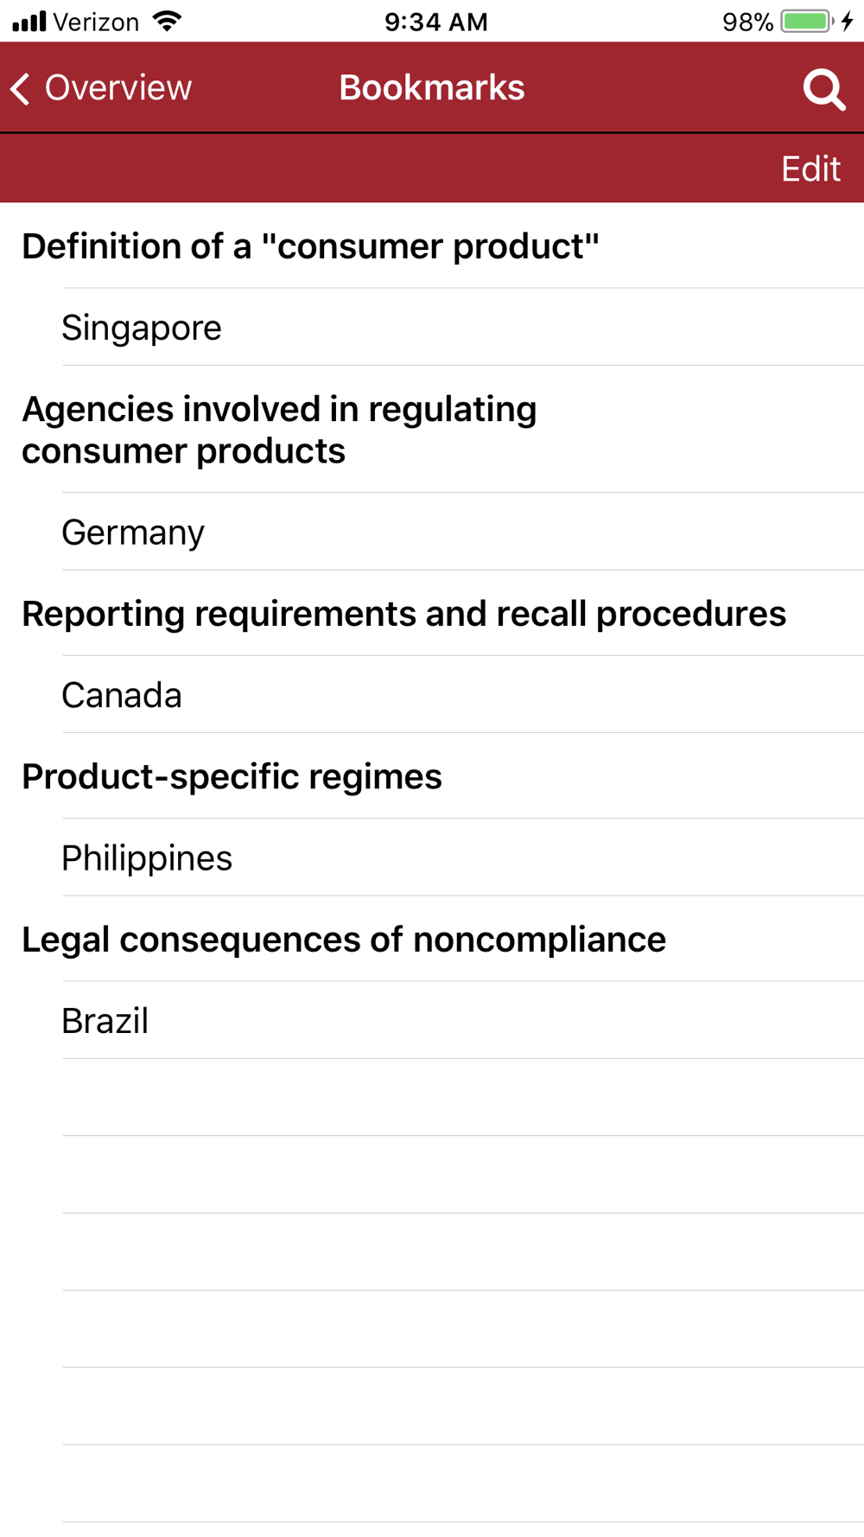Tap the Bookmarks title
Image resolution: width=864 pixels, height=1537 pixels.
pos(432,88)
